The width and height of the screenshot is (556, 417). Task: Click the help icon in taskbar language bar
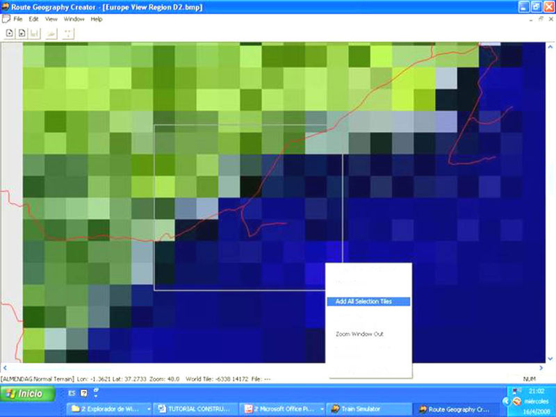pos(83,393)
